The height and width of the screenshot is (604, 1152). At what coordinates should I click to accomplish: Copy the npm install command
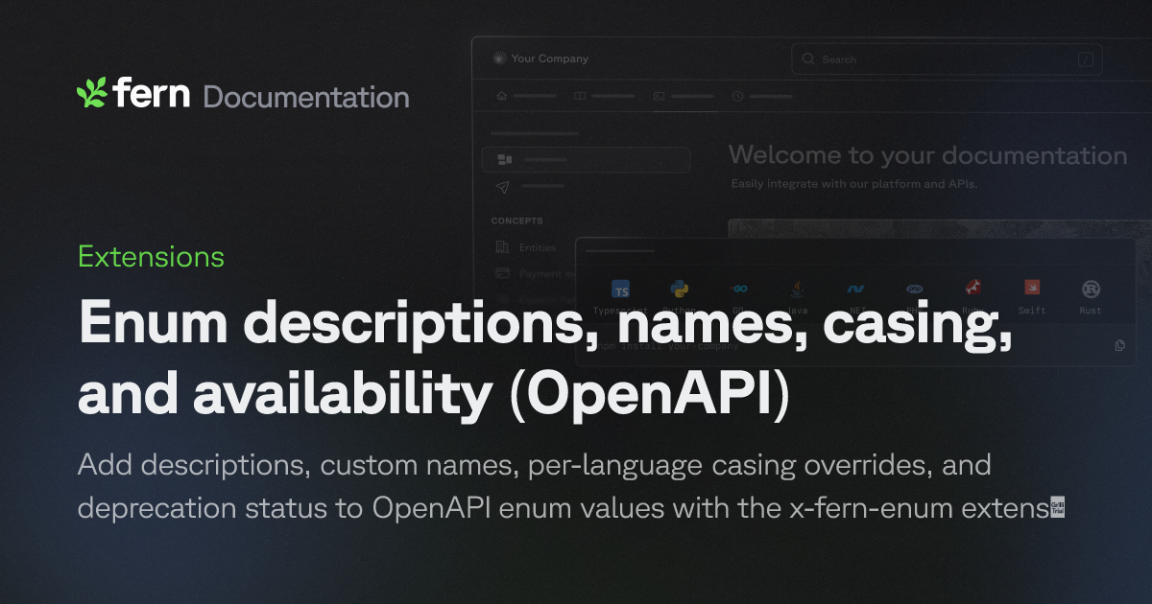1120,346
